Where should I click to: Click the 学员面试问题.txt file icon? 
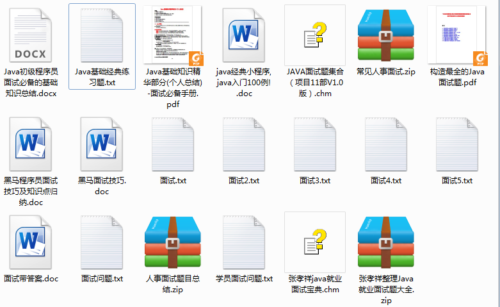point(244,242)
